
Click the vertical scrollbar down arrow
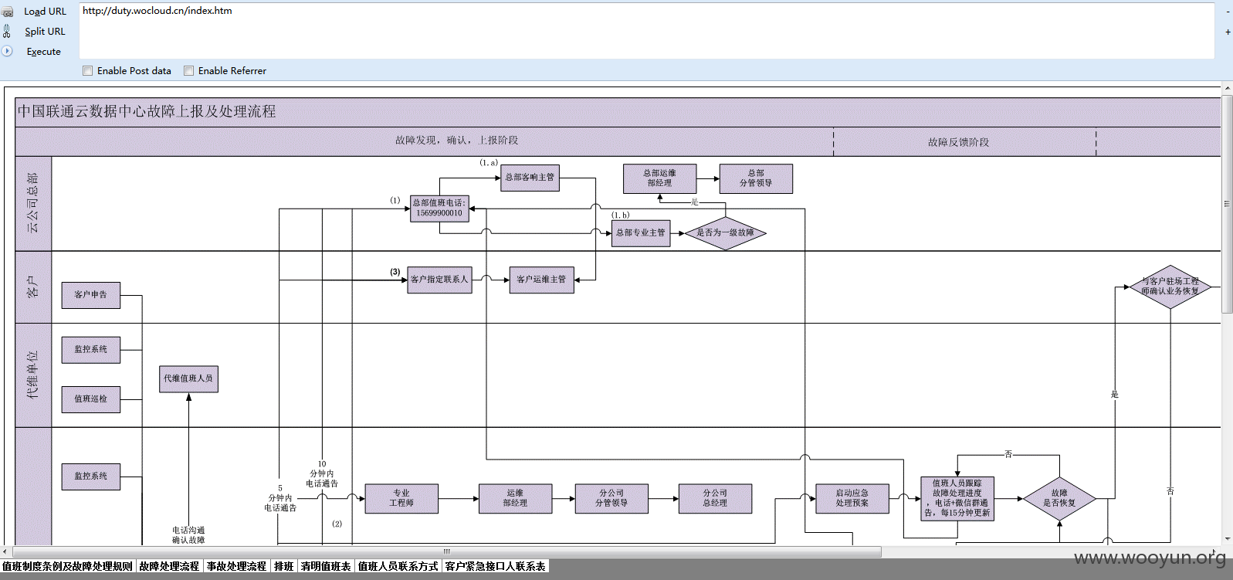(1227, 539)
